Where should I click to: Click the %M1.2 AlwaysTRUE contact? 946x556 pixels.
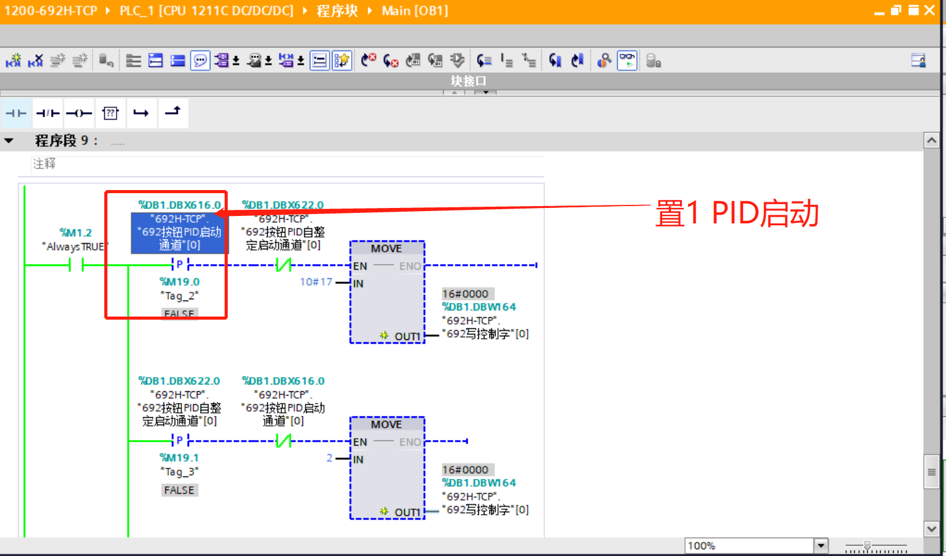(x=77, y=265)
